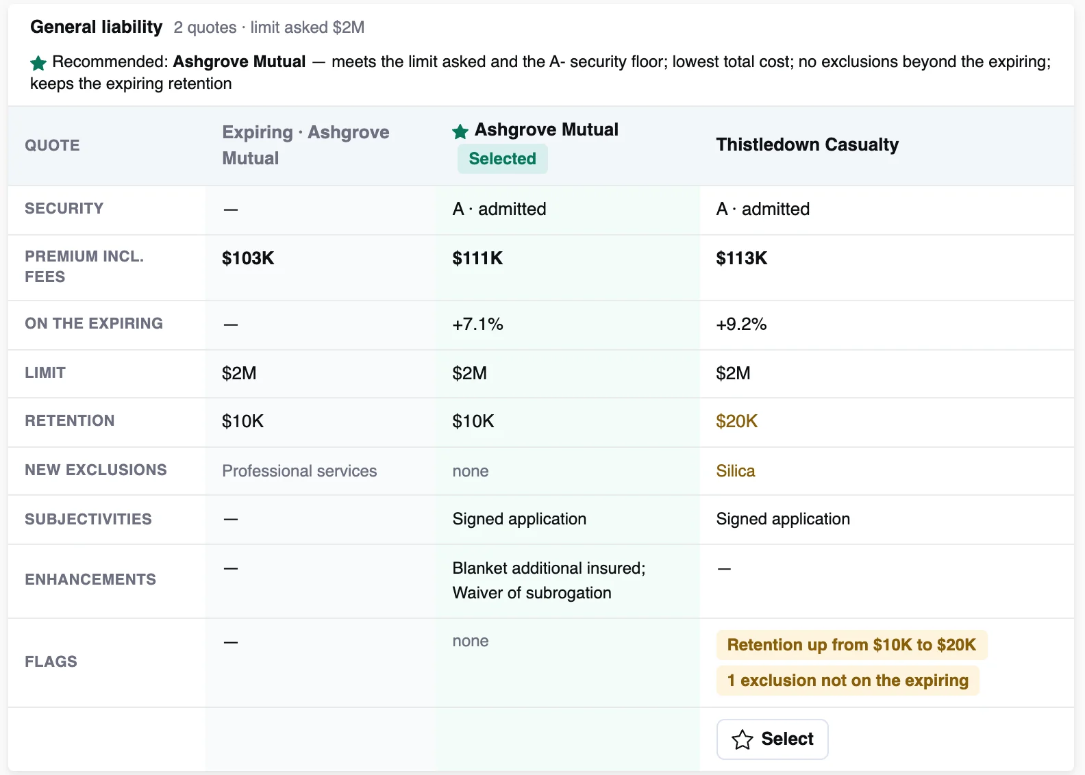Click the "1 exclusion not on the expiring" flag
Image resolution: width=1085 pixels, height=775 pixels.
(x=847, y=681)
